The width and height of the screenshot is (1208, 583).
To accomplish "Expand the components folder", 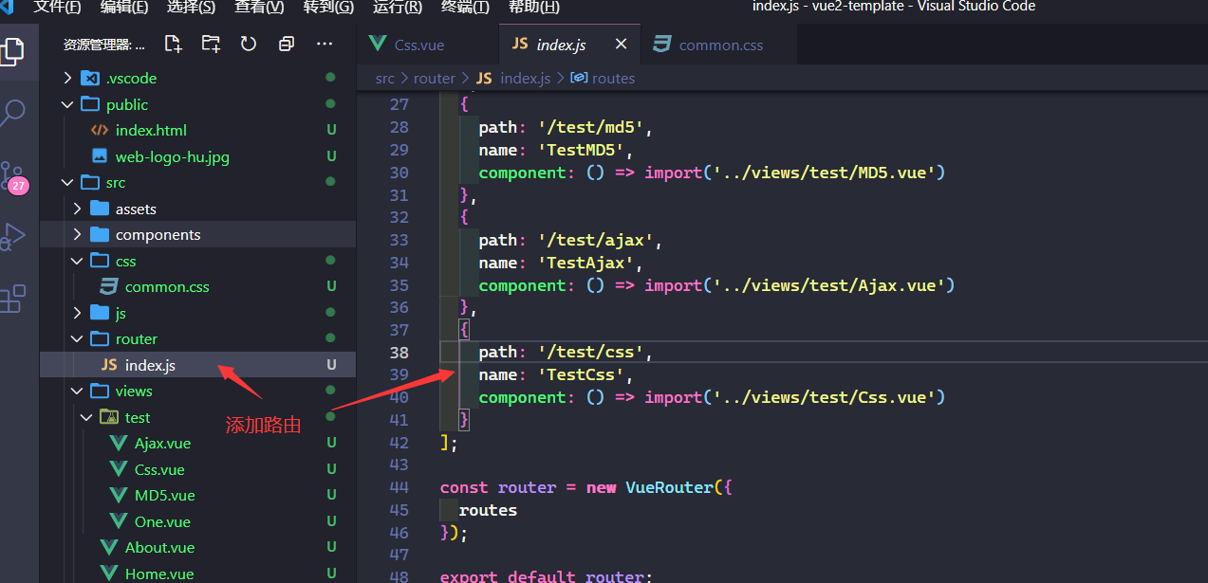I will pos(158,234).
